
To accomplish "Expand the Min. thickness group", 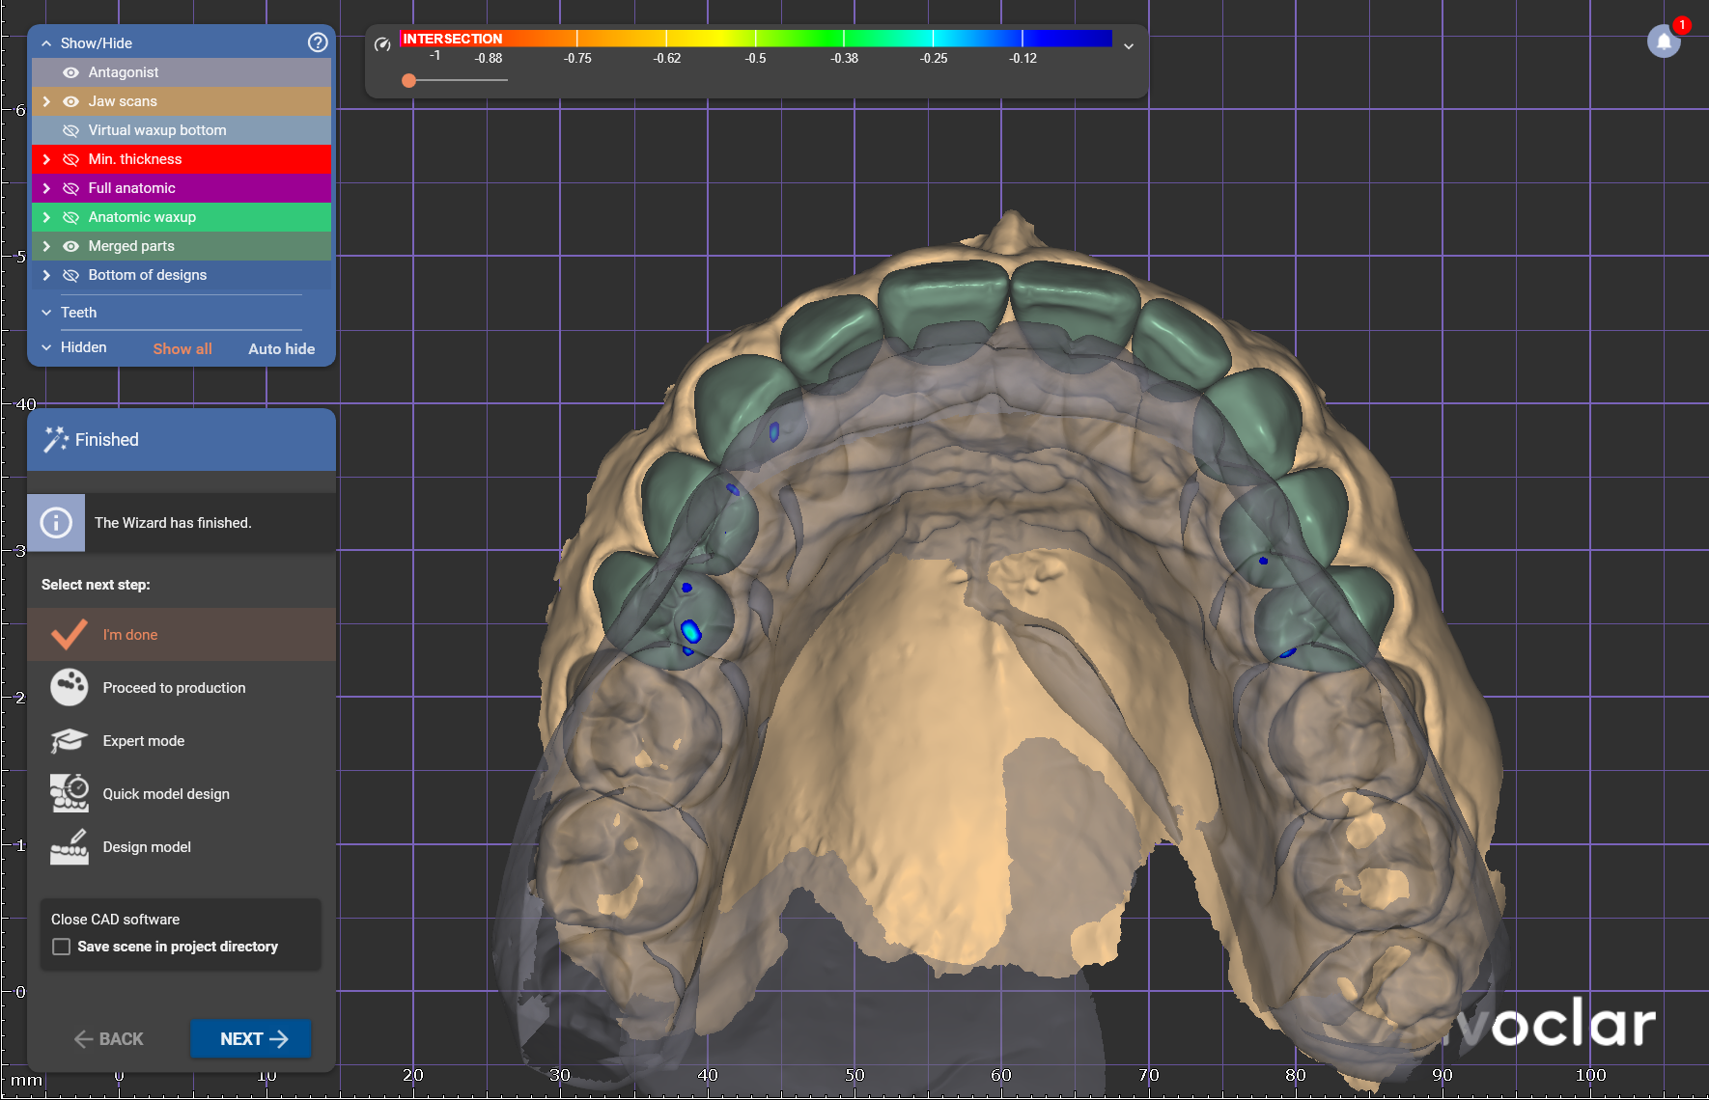I will [x=46, y=159].
